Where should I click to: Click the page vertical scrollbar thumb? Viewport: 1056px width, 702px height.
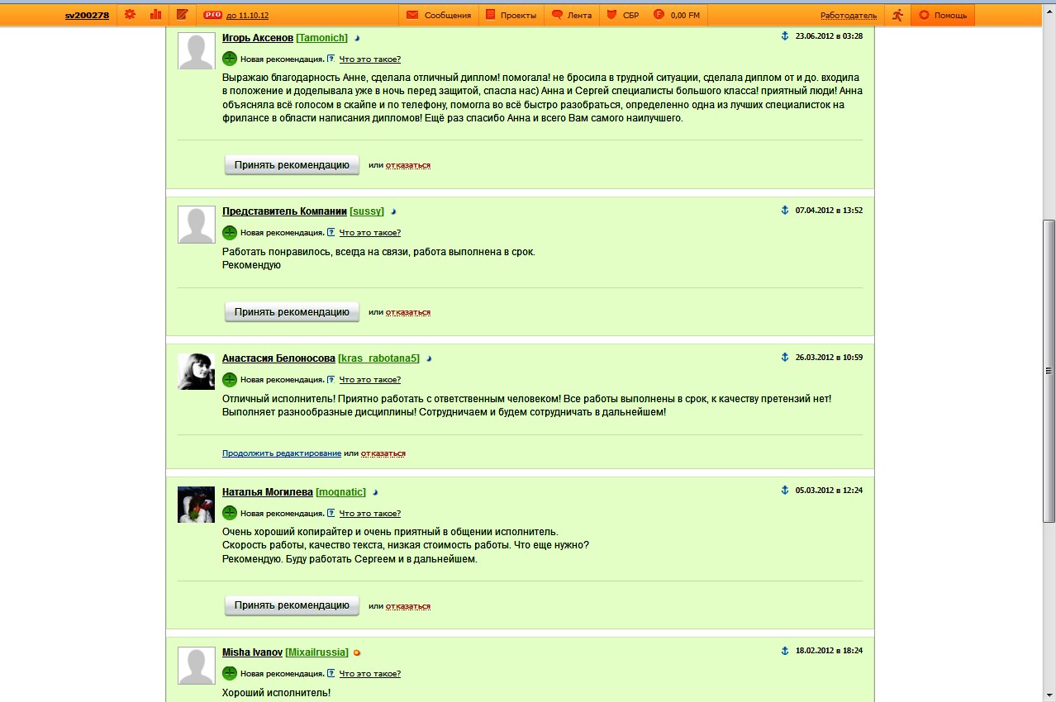1049,371
